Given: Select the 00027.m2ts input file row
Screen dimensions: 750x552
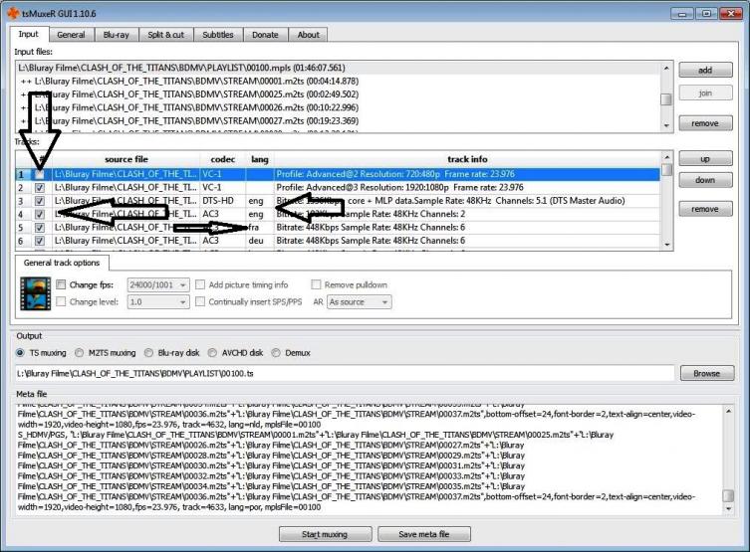Looking at the screenshot, I should (x=338, y=120).
